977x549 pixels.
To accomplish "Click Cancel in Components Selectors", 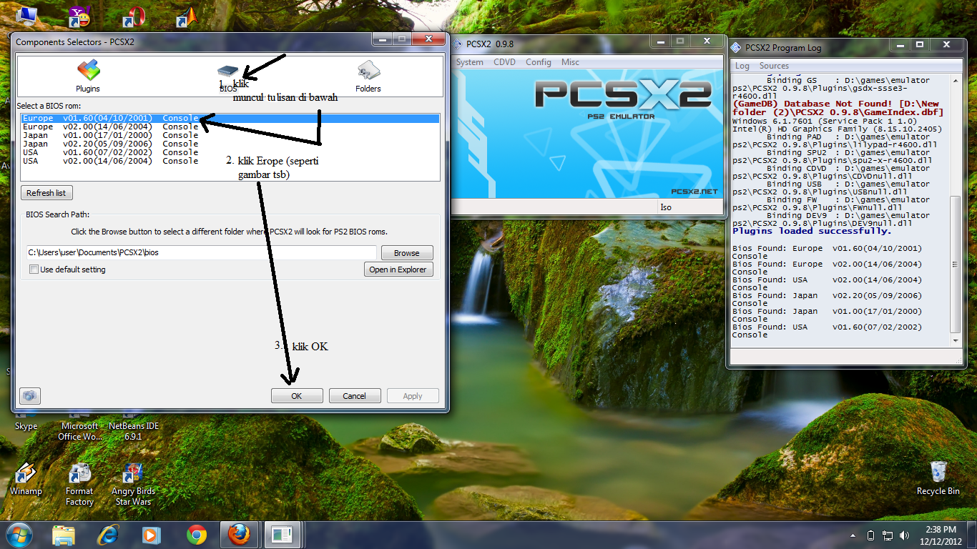I will (354, 396).
